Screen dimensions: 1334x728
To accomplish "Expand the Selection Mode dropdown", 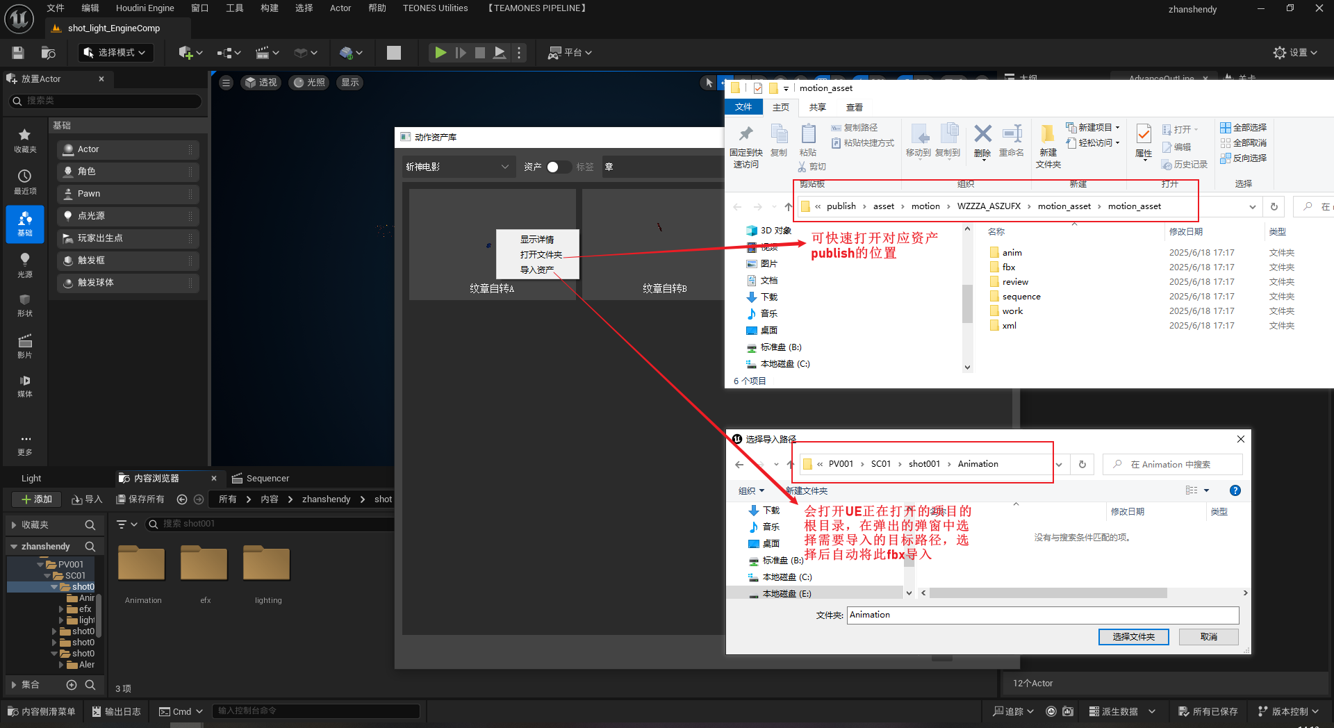I will click(x=115, y=53).
